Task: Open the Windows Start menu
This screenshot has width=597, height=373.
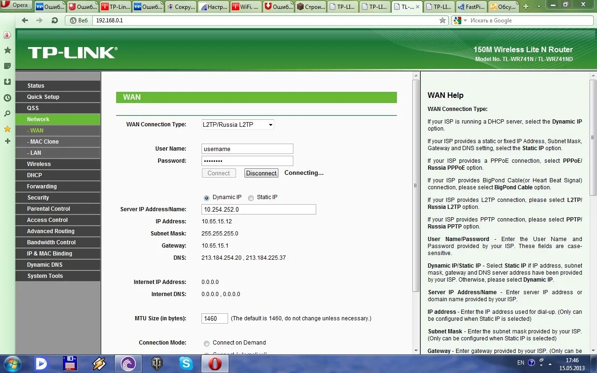Action: pyautogui.click(x=12, y=363)
